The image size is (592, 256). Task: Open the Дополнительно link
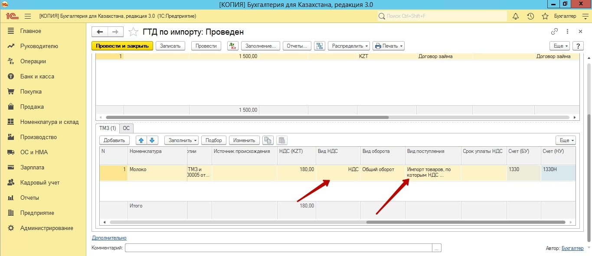coord(109,238)
